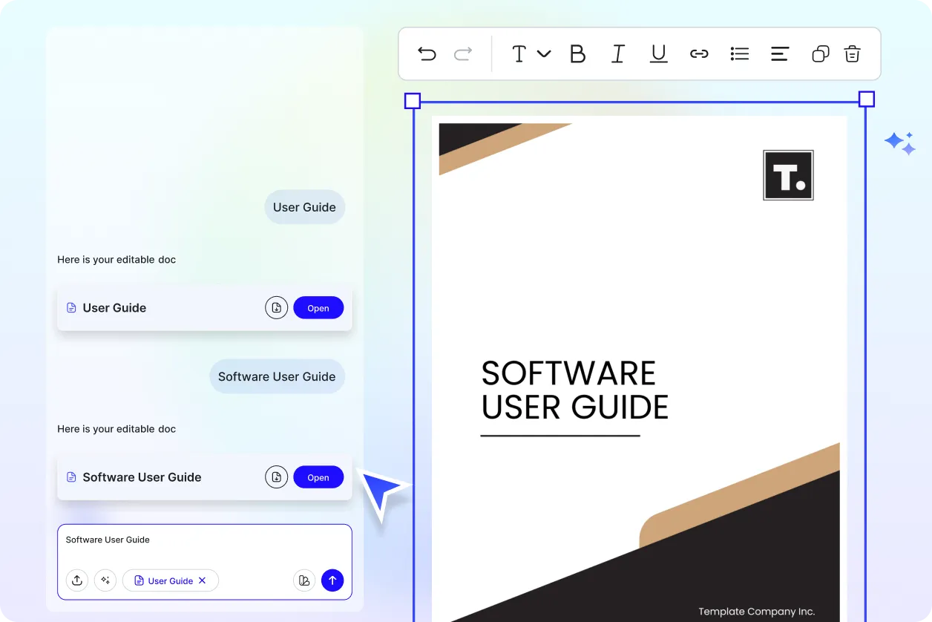The width and height of the screenshot is (932, 622).
Task: Insert a link with the chain icon
Action: coord(699,53)
